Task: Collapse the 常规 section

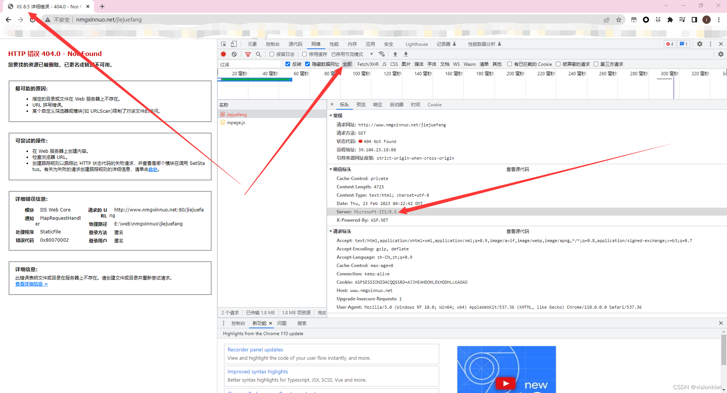Action: [x=331, y=115]
